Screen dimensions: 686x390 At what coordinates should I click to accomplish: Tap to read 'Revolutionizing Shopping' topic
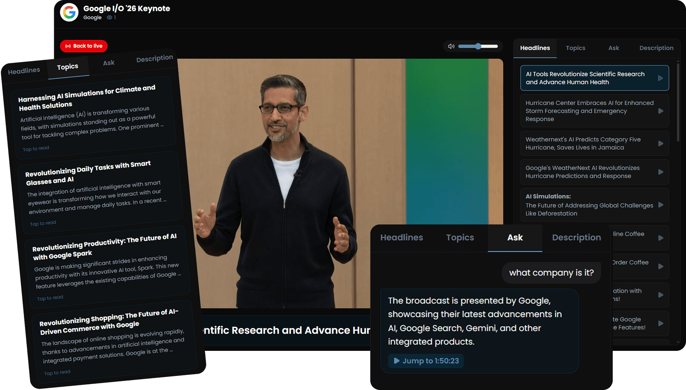tap(57, 372)
